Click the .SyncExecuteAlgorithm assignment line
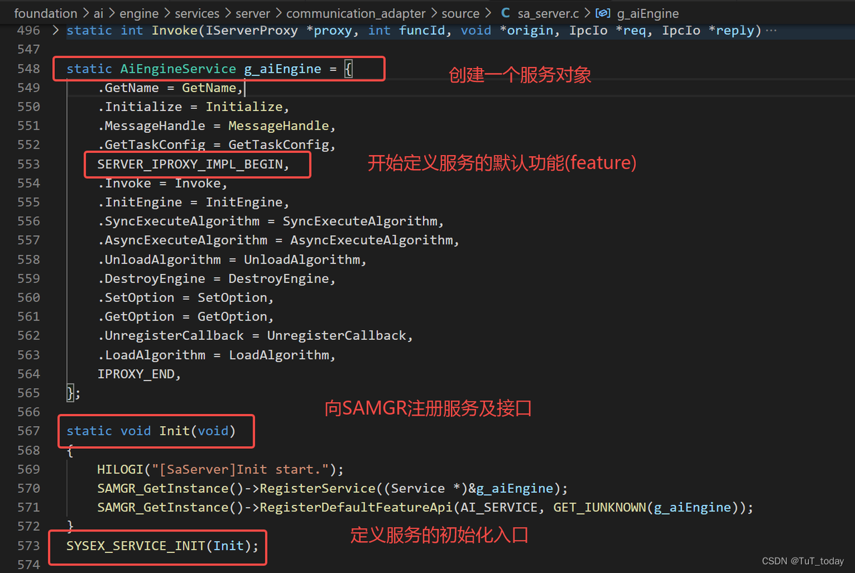This screenshot has height=573, width=855. pos(271,221)
